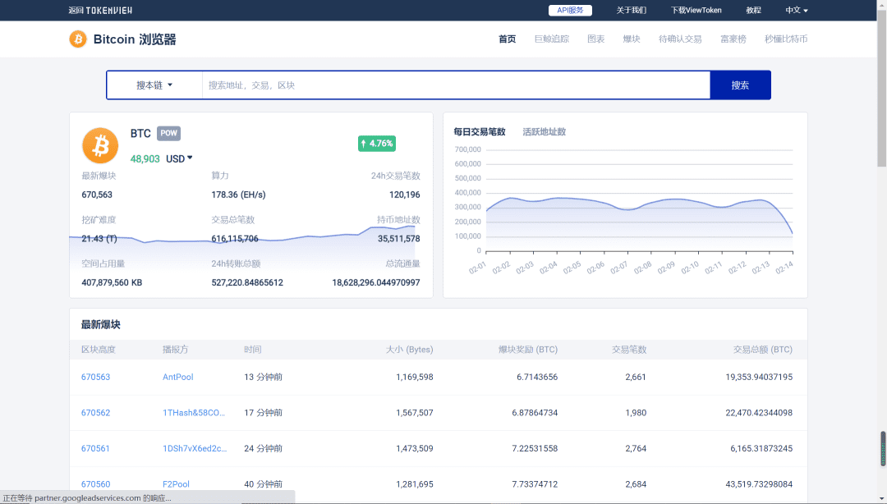
Task: Select the 图表 navigation item
Action: (595, 39)
